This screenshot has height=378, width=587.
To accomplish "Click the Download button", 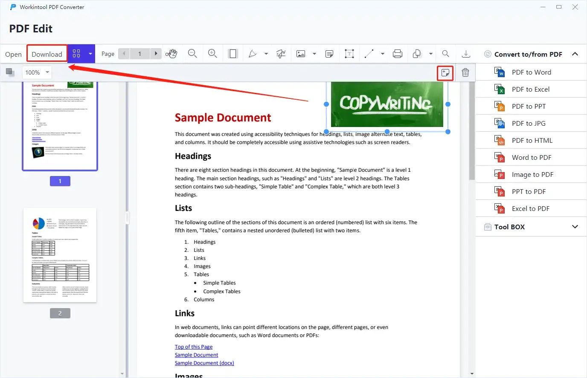I will pyautogui.click(x=47, y=54).
